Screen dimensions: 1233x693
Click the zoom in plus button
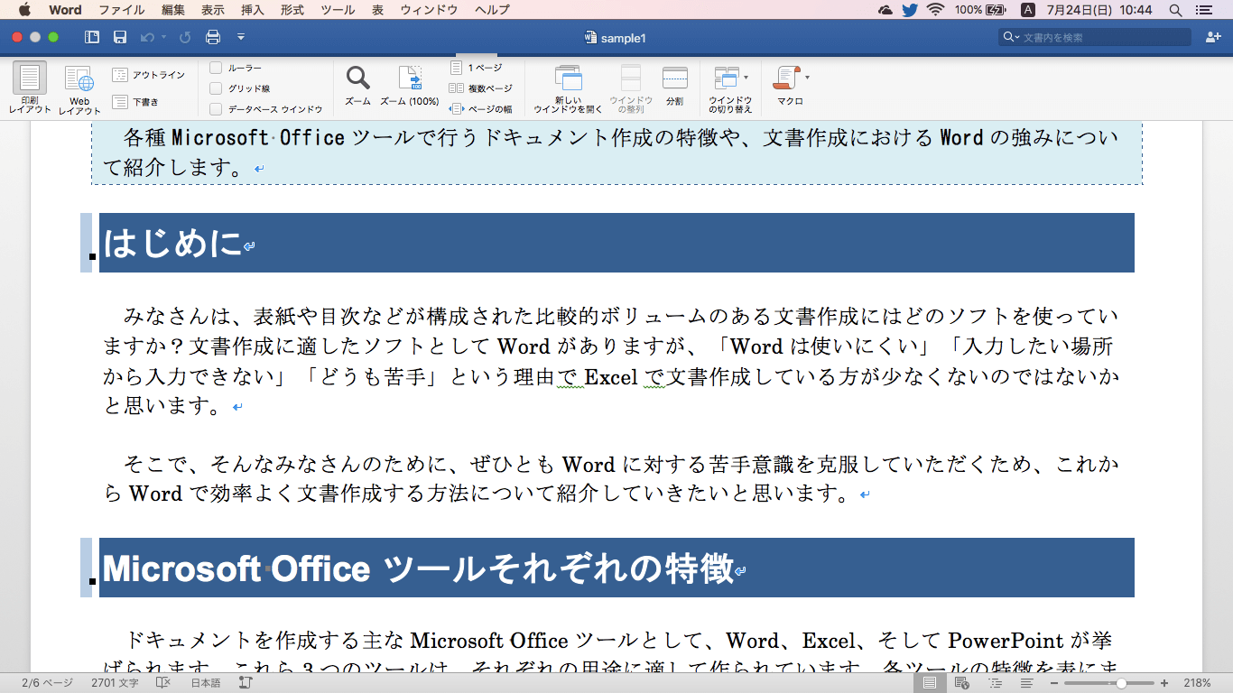click(x=1164, y=683)
